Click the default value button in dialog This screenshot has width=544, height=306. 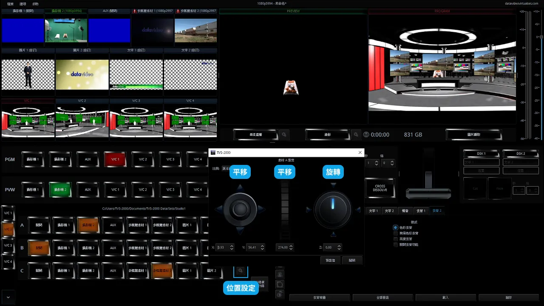click(331, 260)
